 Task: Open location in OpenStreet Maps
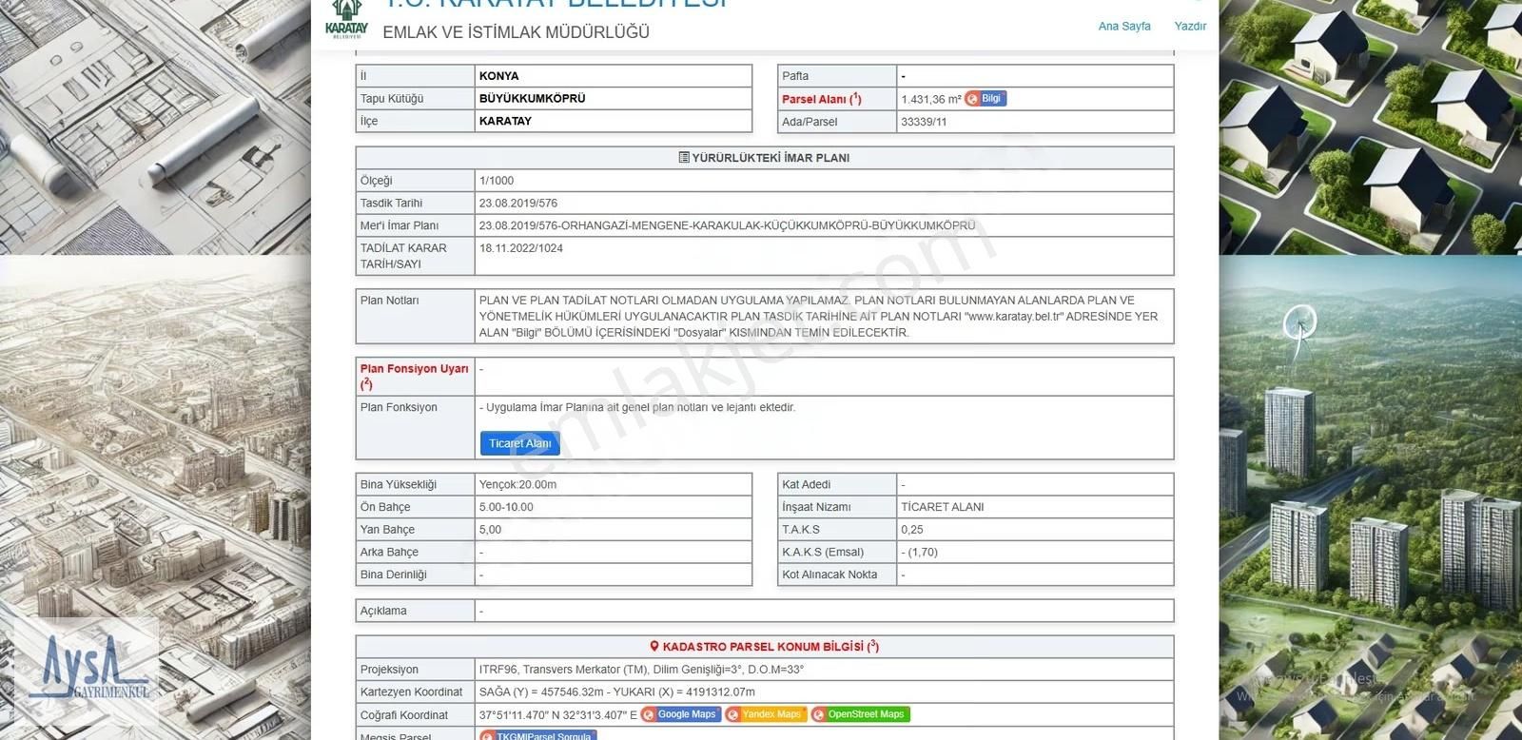click(866, 714)
